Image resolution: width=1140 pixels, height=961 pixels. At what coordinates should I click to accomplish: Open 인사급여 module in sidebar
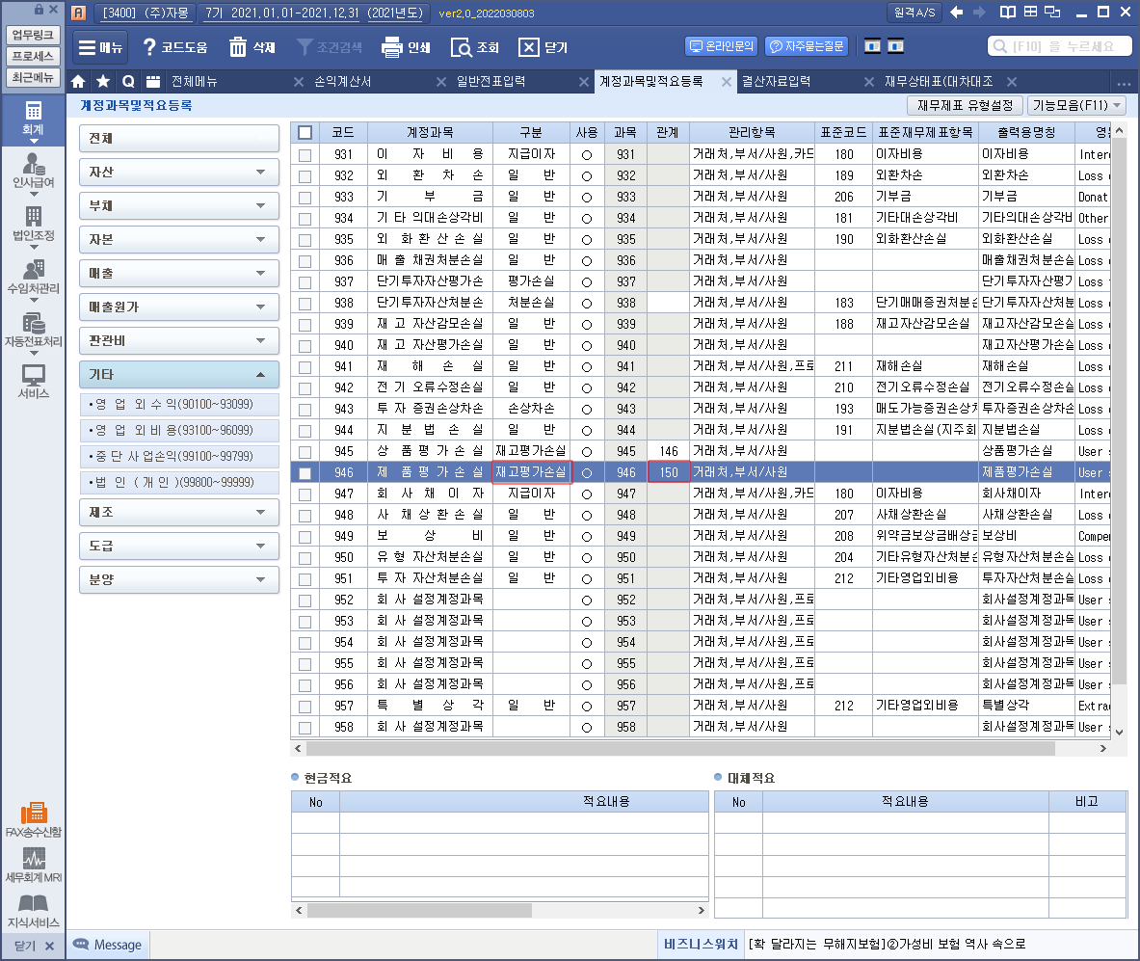point(34,171)
